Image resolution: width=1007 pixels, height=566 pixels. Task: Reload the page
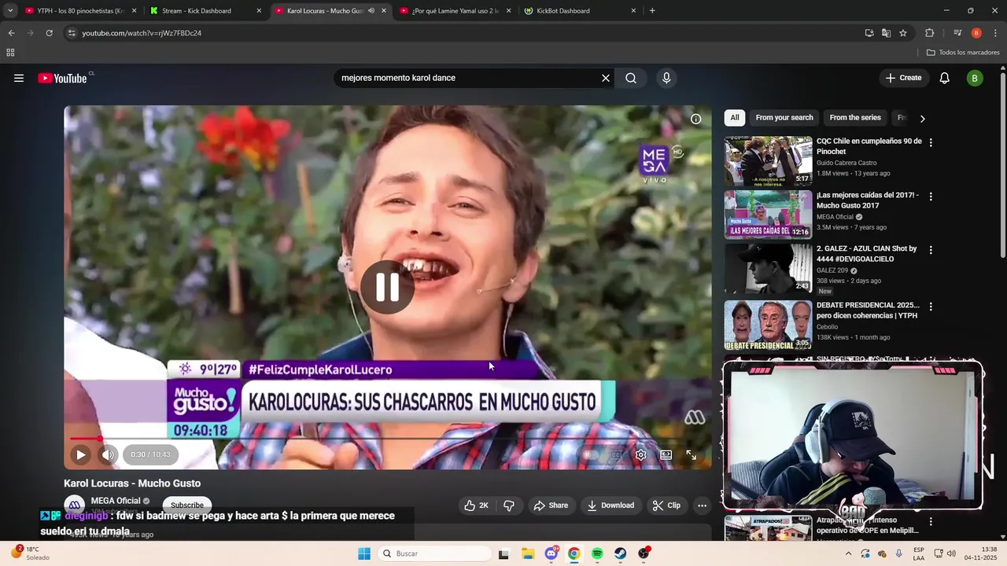click(49, 33)
